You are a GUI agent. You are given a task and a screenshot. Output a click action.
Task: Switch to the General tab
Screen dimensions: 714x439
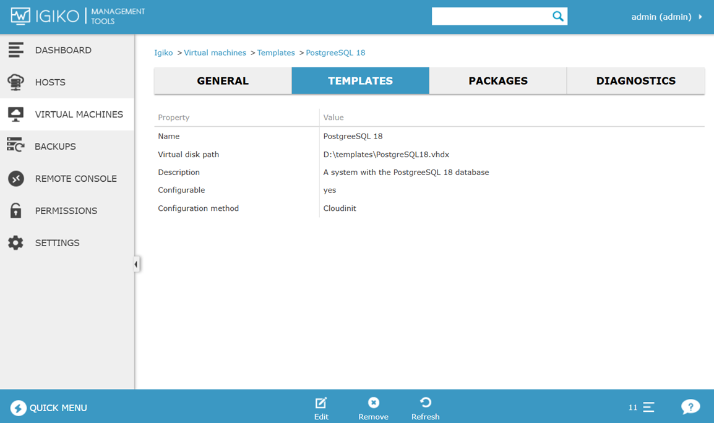223,81
